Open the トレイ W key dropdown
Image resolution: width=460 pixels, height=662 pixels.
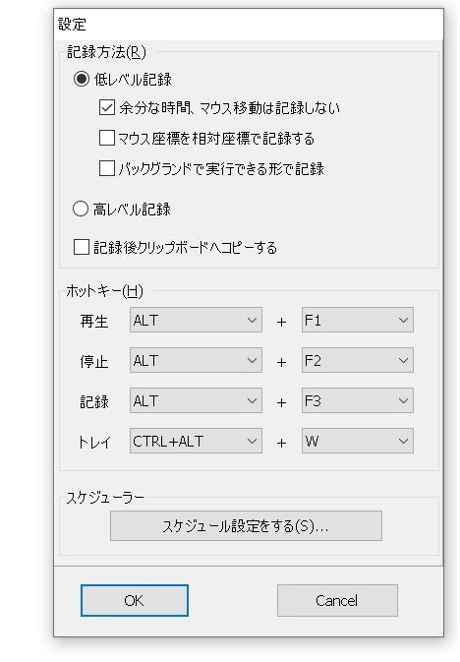(x=358, y=441)
